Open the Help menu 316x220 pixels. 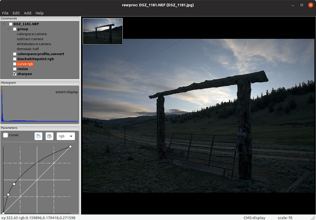40,13
